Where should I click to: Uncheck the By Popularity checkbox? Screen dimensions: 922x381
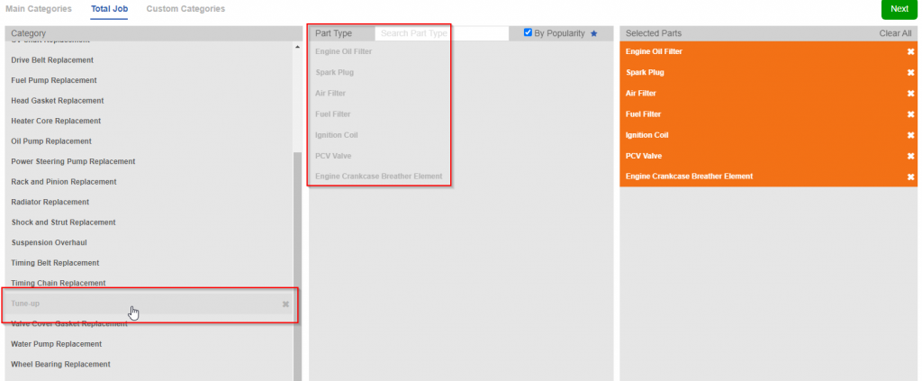coord(529,32)
